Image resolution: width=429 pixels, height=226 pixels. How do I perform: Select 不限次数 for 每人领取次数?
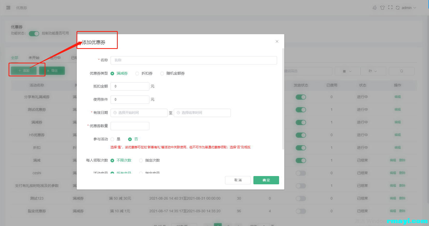click(x=121, y=161)
